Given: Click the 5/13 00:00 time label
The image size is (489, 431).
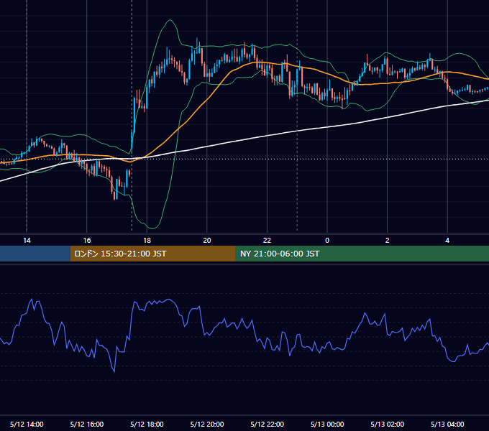Looking at the screenshot, I should pyautogui.click(x=327, y=424).
